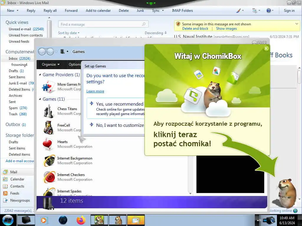Open the Sync dropdown arrow
Image resolution: width=302 pixels, height=226 pixels.
[x=163, y=11]
